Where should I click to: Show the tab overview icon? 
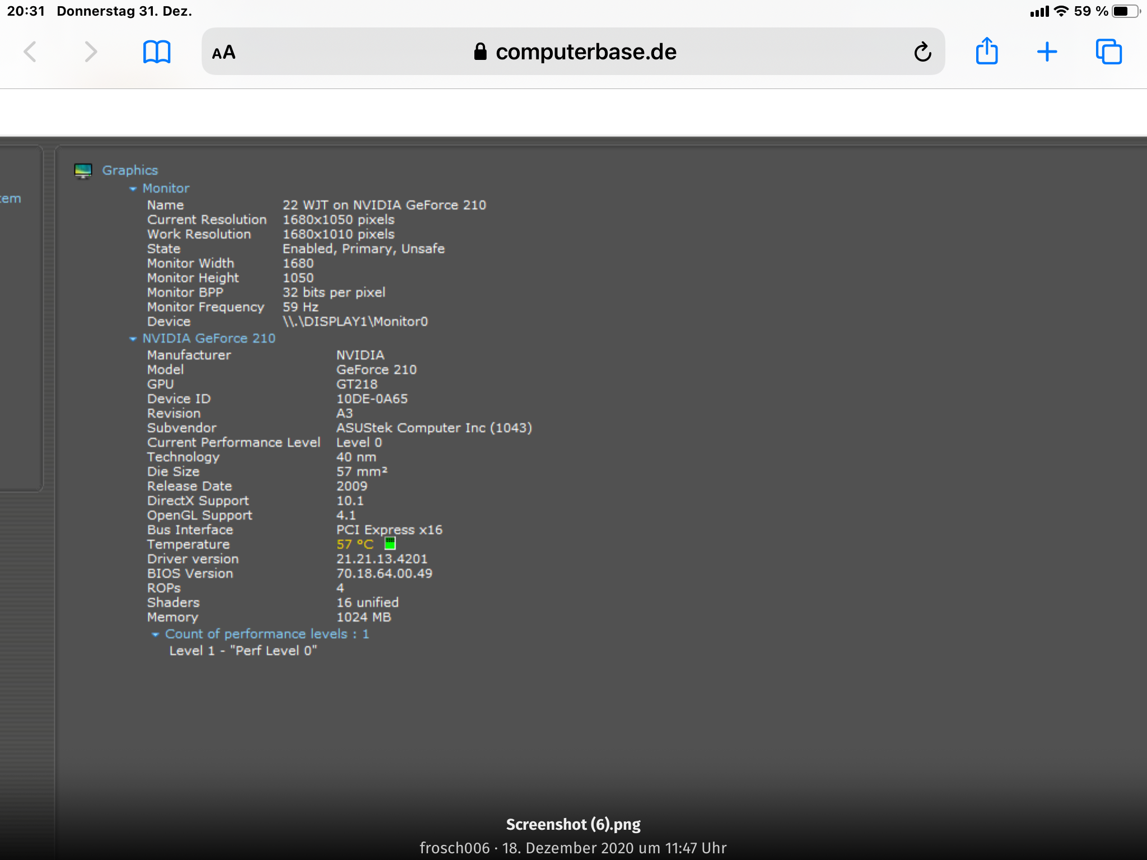(1108, 52)
